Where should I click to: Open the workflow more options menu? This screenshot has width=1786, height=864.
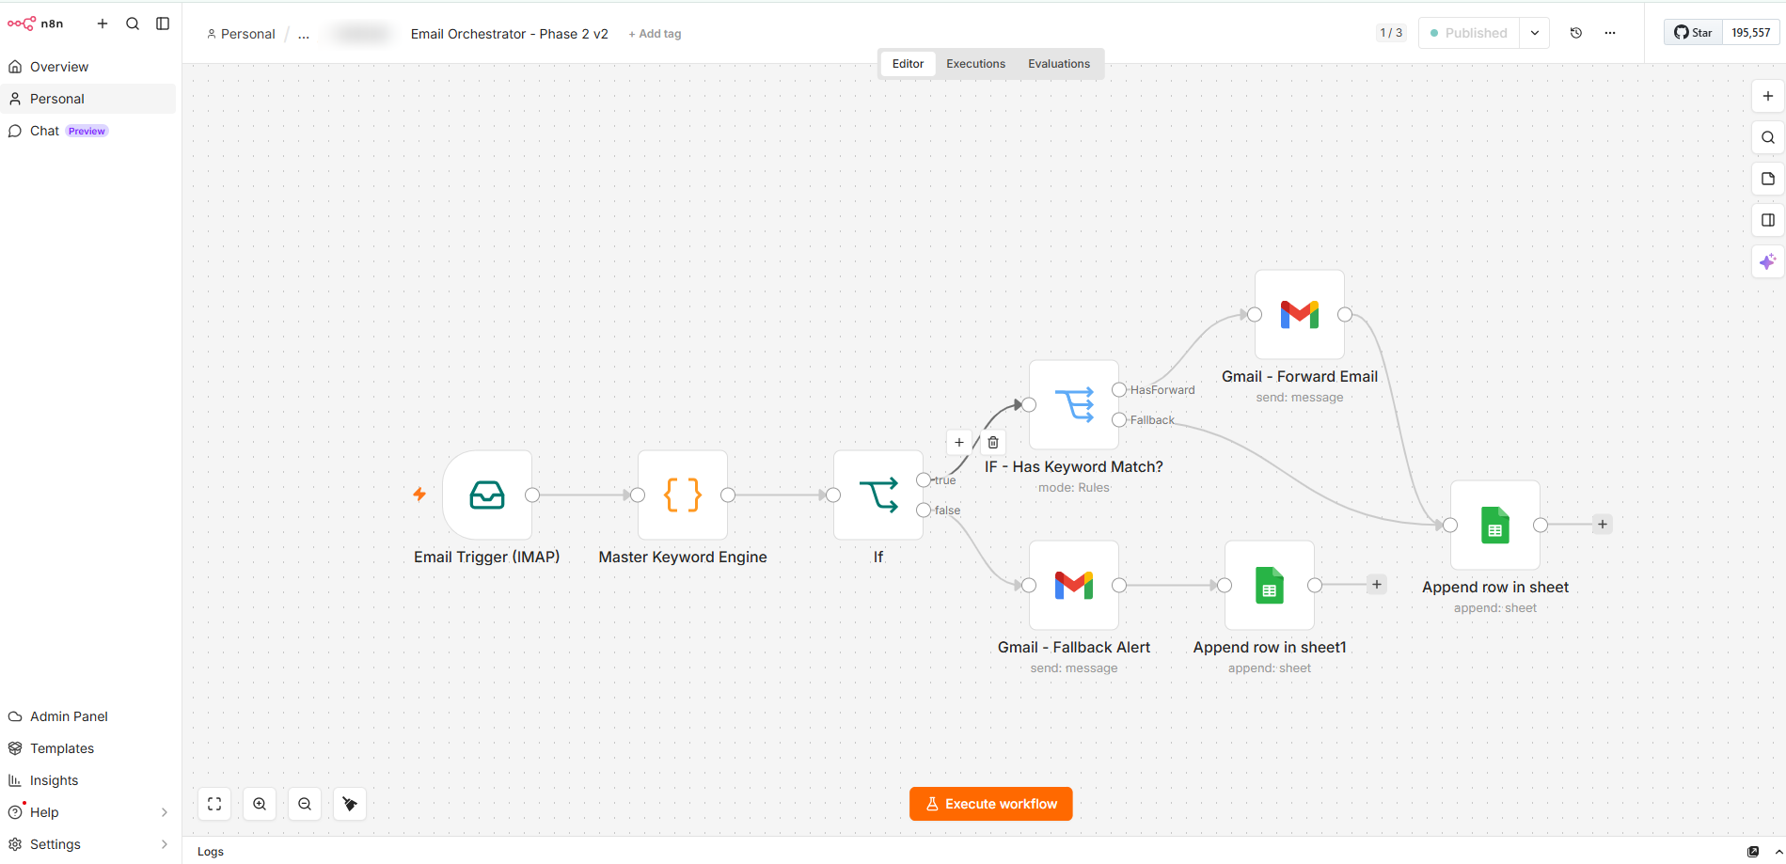(x=1610, y=33)
